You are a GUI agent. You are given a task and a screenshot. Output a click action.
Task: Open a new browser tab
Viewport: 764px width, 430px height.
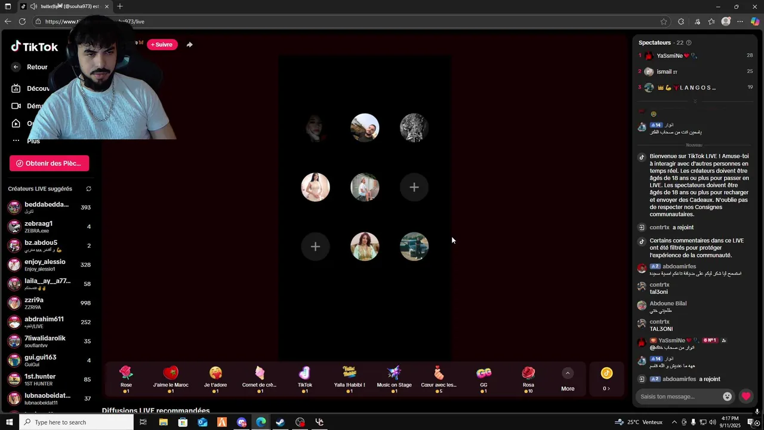point(120,7)
